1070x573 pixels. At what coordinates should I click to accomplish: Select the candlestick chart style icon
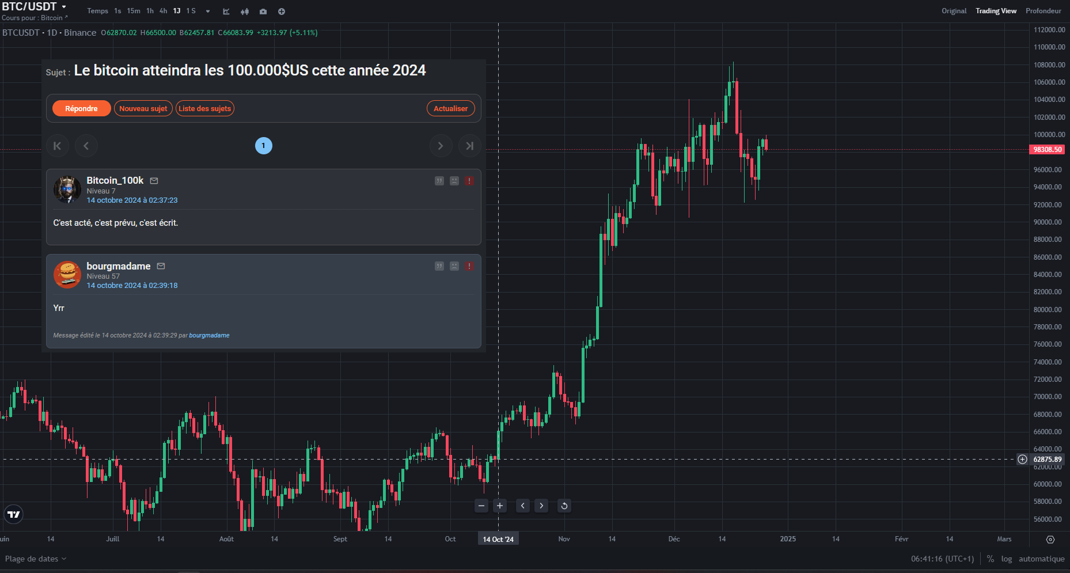click(x=245, y=12)
